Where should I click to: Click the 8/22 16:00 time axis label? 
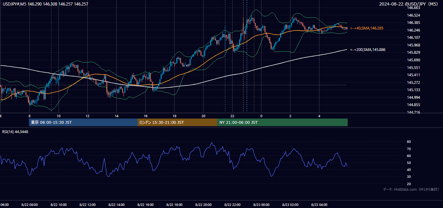coord(145,205)
